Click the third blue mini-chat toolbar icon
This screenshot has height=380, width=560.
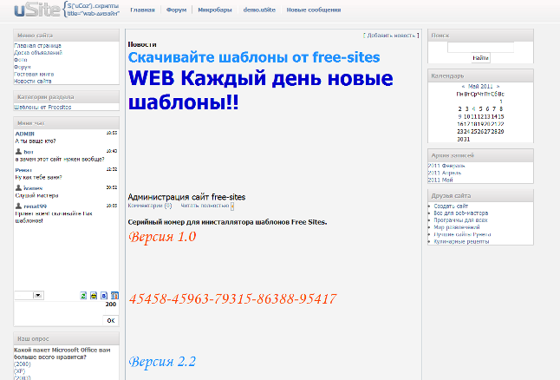[103, 296]
